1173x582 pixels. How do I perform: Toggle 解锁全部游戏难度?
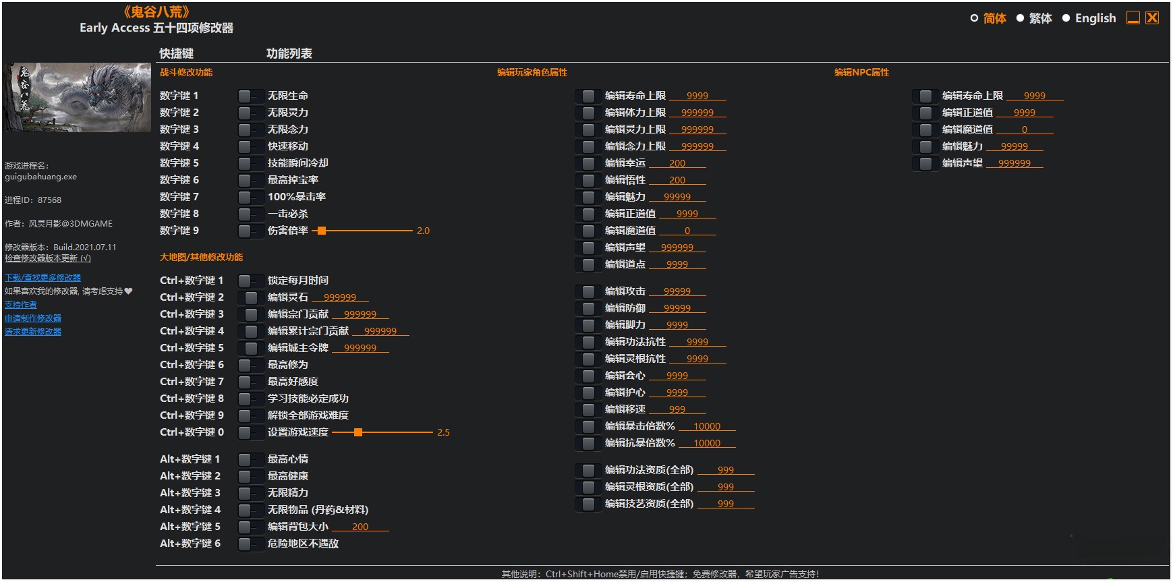251,416
